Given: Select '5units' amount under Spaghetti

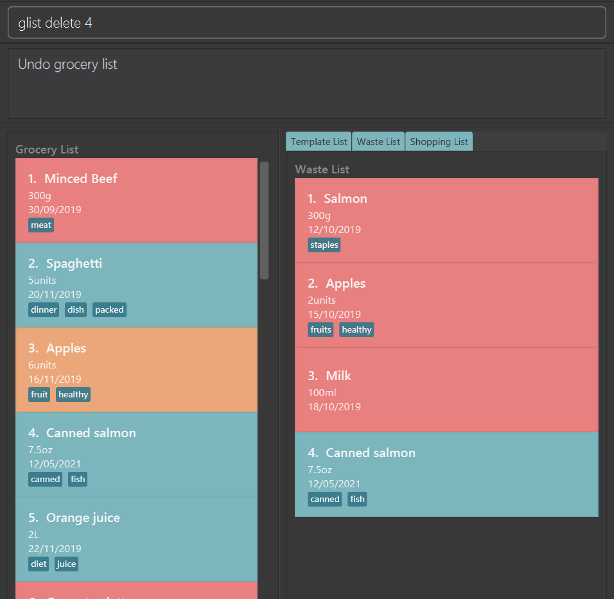Looking at the screenshot, I should click(x=42, y=281).
